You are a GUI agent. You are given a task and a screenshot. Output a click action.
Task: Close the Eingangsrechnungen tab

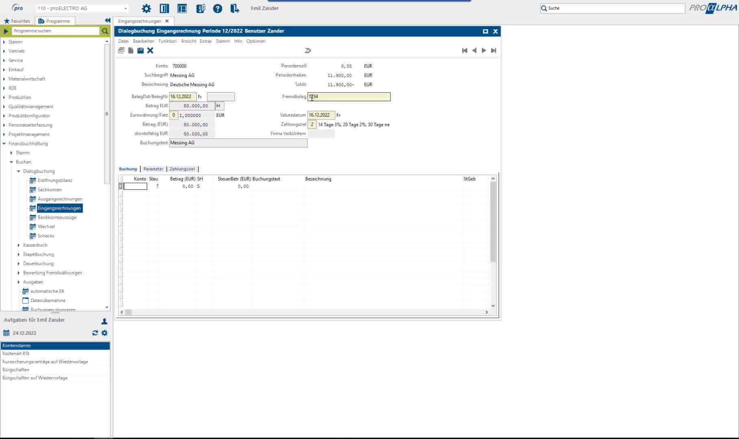coord(167,21)
